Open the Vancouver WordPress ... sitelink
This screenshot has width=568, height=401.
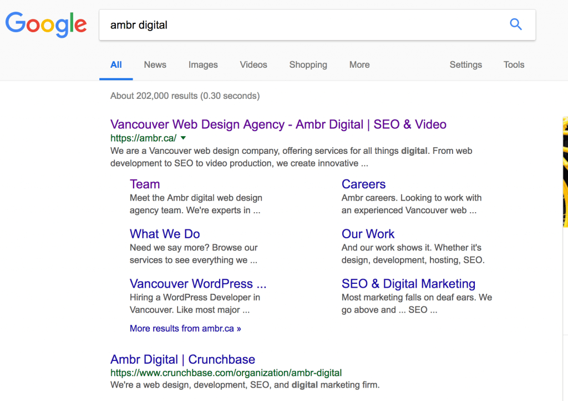(198, 283)
